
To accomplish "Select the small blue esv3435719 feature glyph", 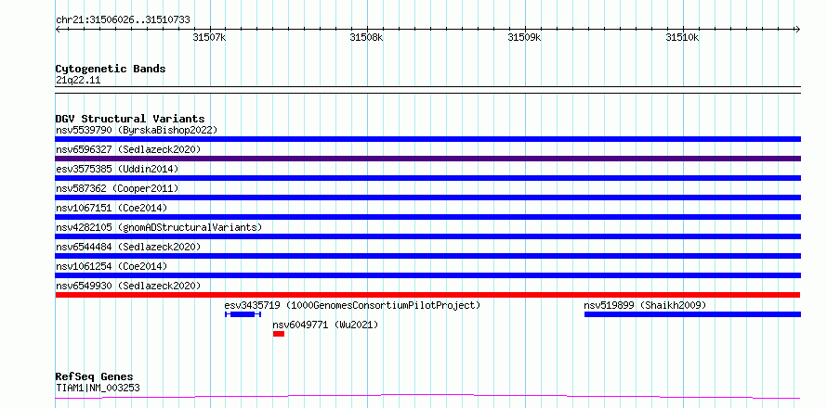I will point(243,314).
